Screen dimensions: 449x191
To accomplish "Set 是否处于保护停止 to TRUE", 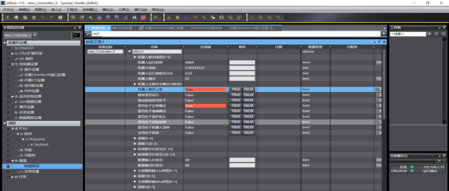I will coord(236,116).
